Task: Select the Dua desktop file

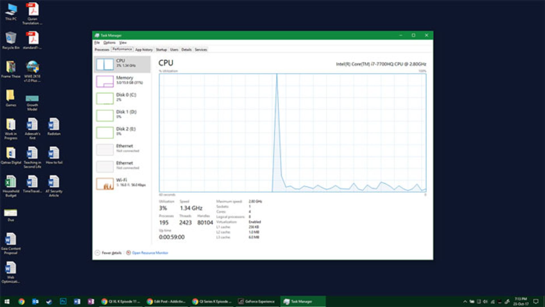Action: tap(11, 215)
